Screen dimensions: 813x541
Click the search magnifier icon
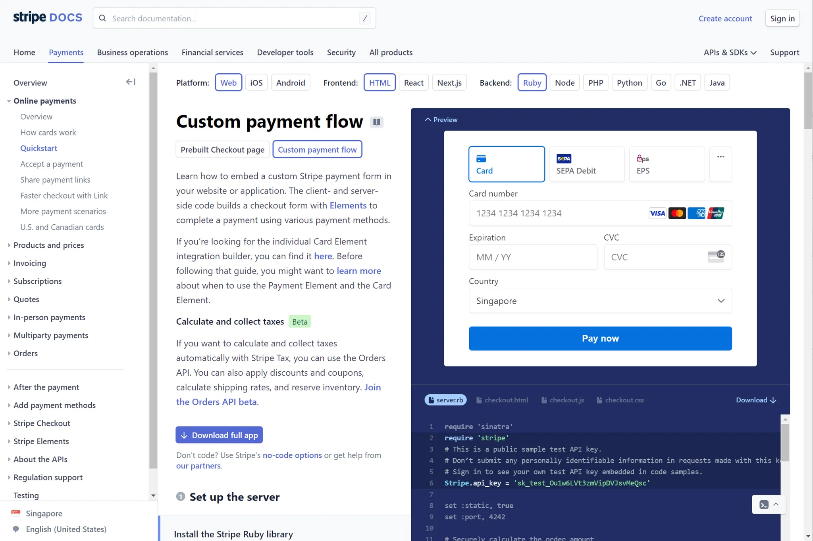coord(102,18)
